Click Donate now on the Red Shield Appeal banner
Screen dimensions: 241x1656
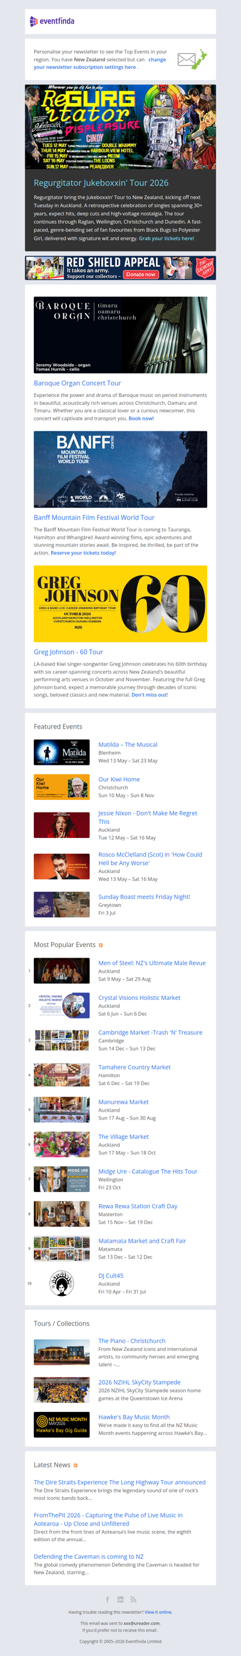point(140,274)
